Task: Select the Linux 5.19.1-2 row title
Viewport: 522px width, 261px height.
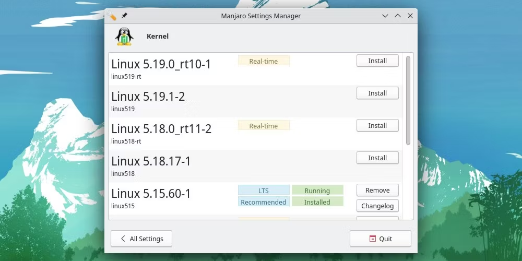Action: [x=148, y=96]
